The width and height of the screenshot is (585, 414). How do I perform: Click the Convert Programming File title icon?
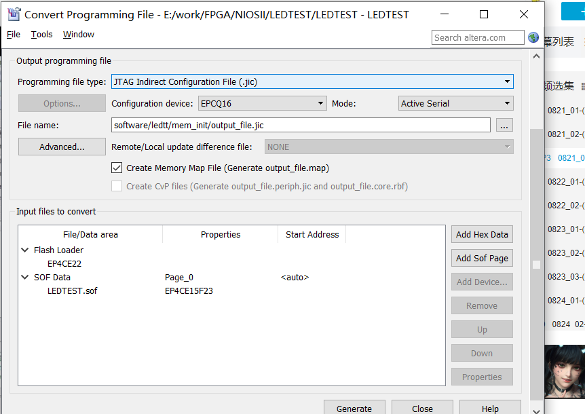pyautogui.click(x=14, y=14)
